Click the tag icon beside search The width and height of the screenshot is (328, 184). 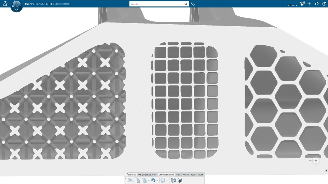coord(193,4)
